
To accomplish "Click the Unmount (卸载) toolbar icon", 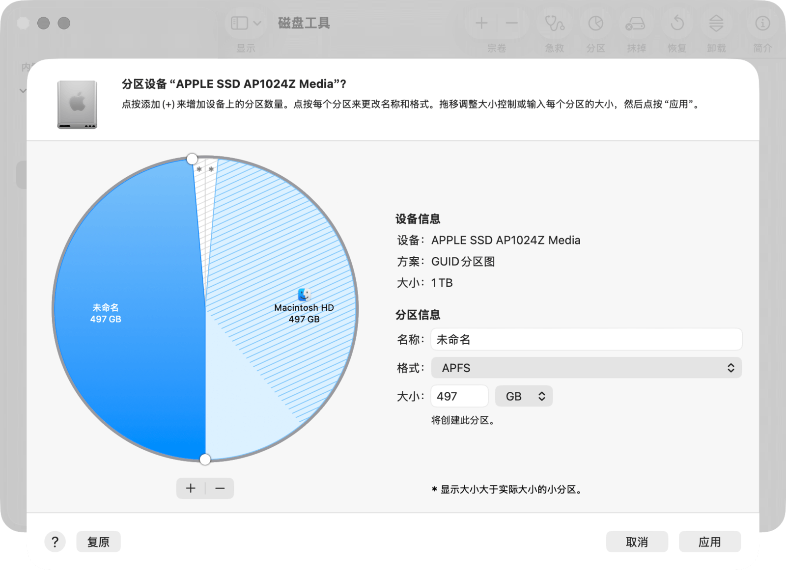I will 716,24.
